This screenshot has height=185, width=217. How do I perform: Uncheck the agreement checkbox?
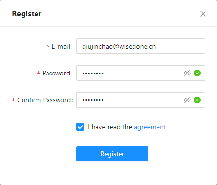tap(80, 127)
